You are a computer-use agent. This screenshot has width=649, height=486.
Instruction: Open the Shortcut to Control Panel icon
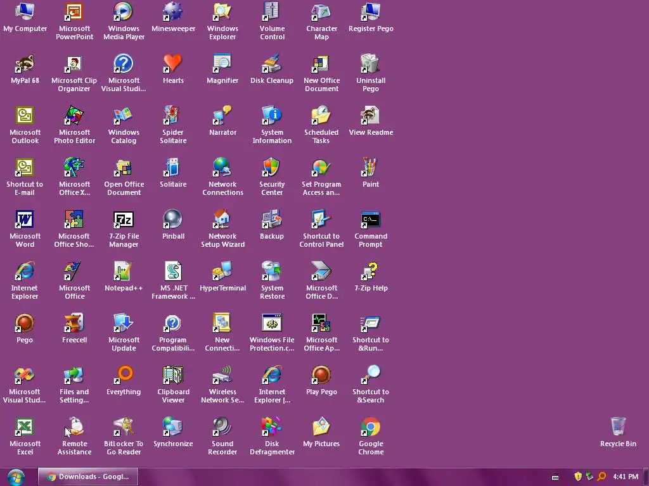[321, 220]
